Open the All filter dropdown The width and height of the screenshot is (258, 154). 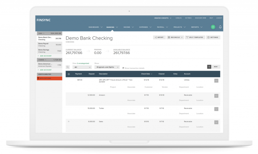[x=82, y=67]
